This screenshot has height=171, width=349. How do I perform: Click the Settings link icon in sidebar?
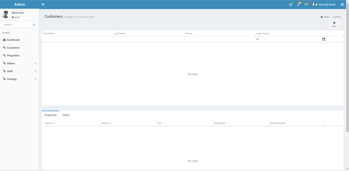(4, 79)
